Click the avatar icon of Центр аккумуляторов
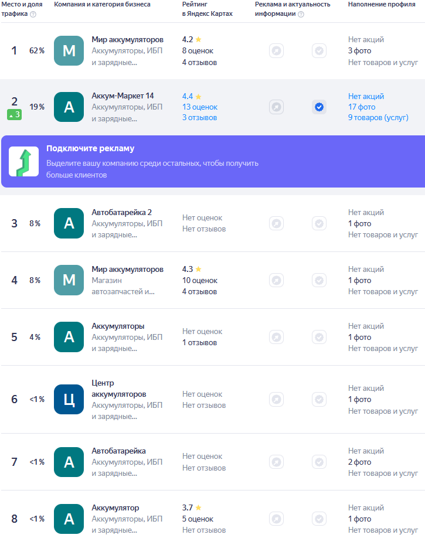The width and height of the screenshot is (425, 545). (69, 400)
